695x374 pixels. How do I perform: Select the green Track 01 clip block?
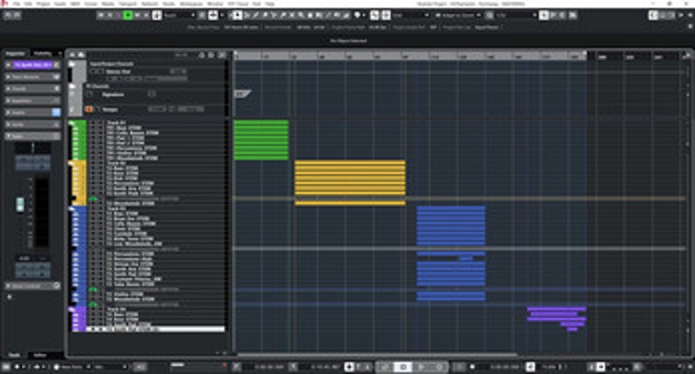pyautogui.click(x=261, y=140)
